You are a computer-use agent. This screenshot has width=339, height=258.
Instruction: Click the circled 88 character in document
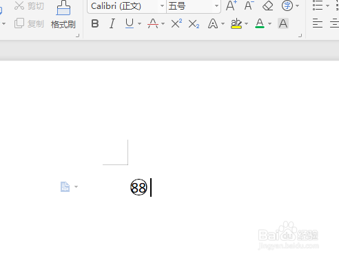[138, 187]
